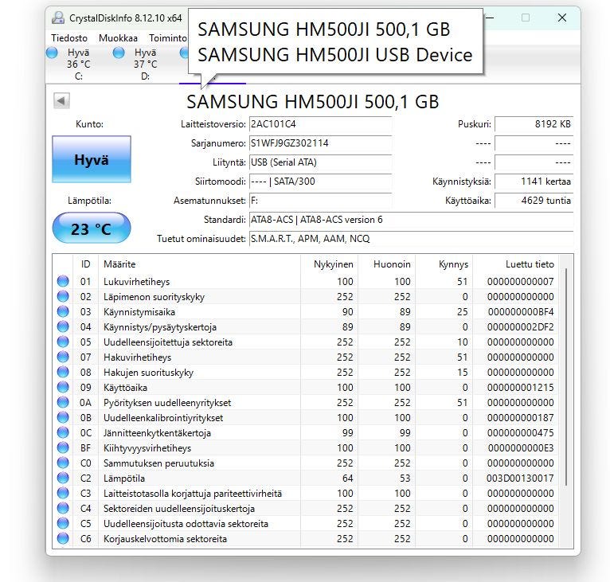The width and height of the screenshot is (610, 582).
Task: Click the Laitteistoversio field 2AC101C4
Action: [320, 124]
